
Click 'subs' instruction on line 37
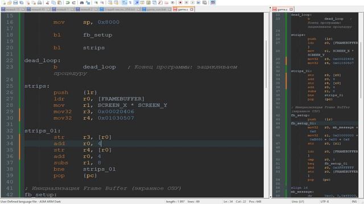(x=61, y=163)
